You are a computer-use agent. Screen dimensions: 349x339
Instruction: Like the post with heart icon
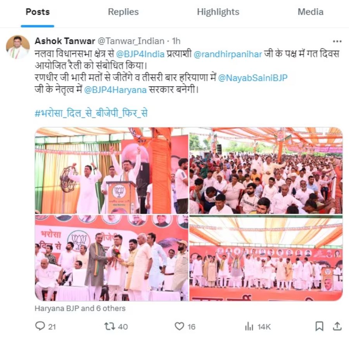click(179, 326)
